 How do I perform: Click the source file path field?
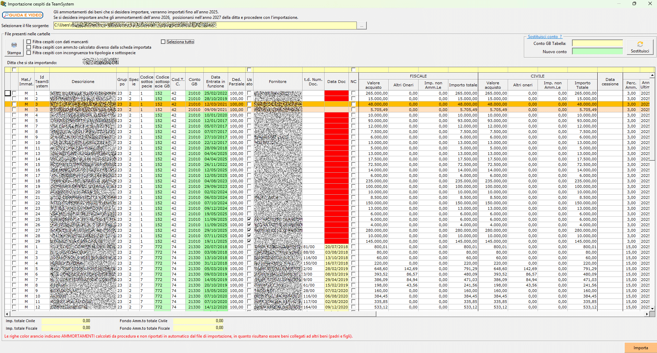205,25
